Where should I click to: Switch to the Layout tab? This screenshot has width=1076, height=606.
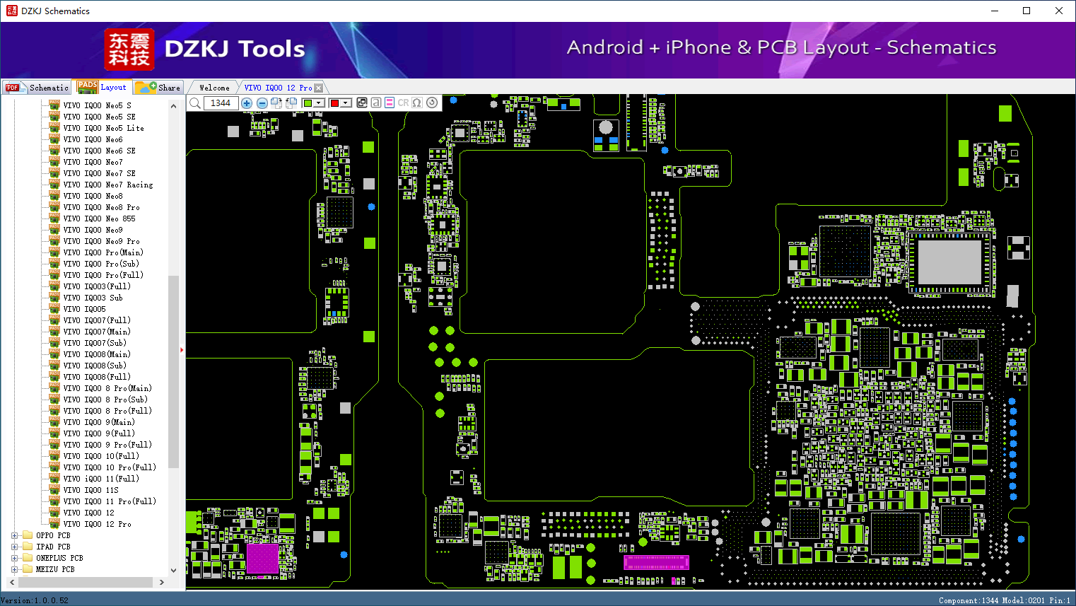103,87
